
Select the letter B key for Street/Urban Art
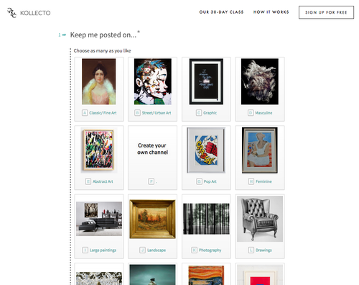(x=137, y=113)
